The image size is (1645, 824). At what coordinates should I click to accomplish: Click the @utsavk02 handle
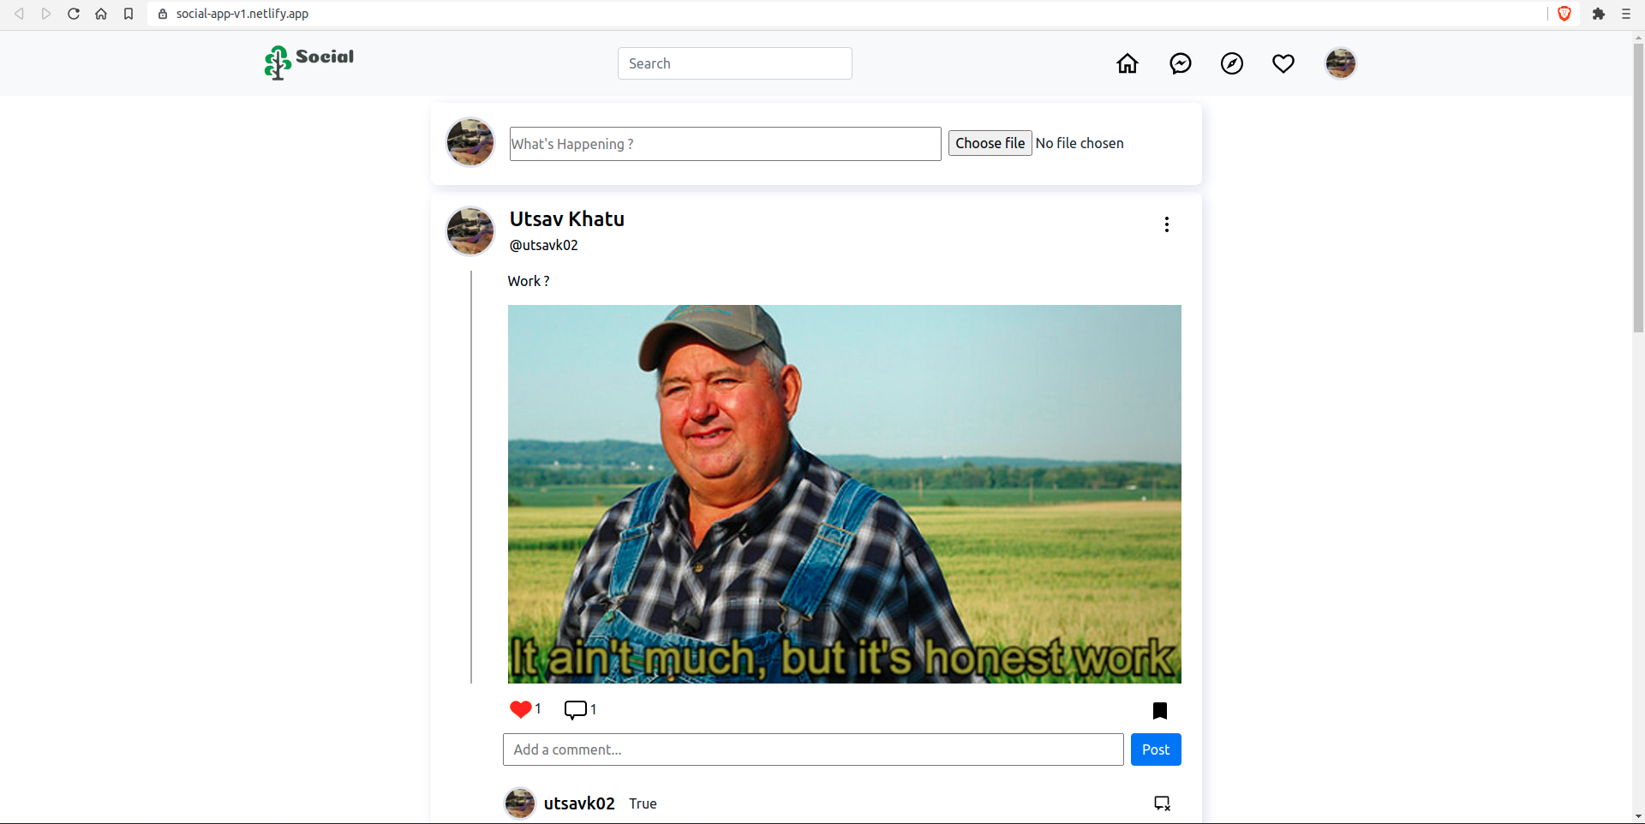click(x=544, y=245)
